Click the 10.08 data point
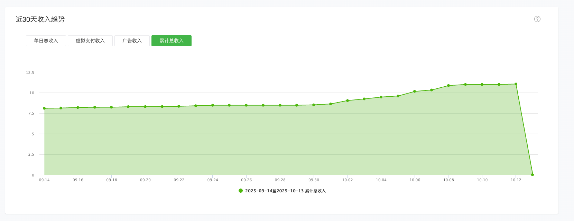The width and height of the screenshot is (574, 221). (448, 86)
